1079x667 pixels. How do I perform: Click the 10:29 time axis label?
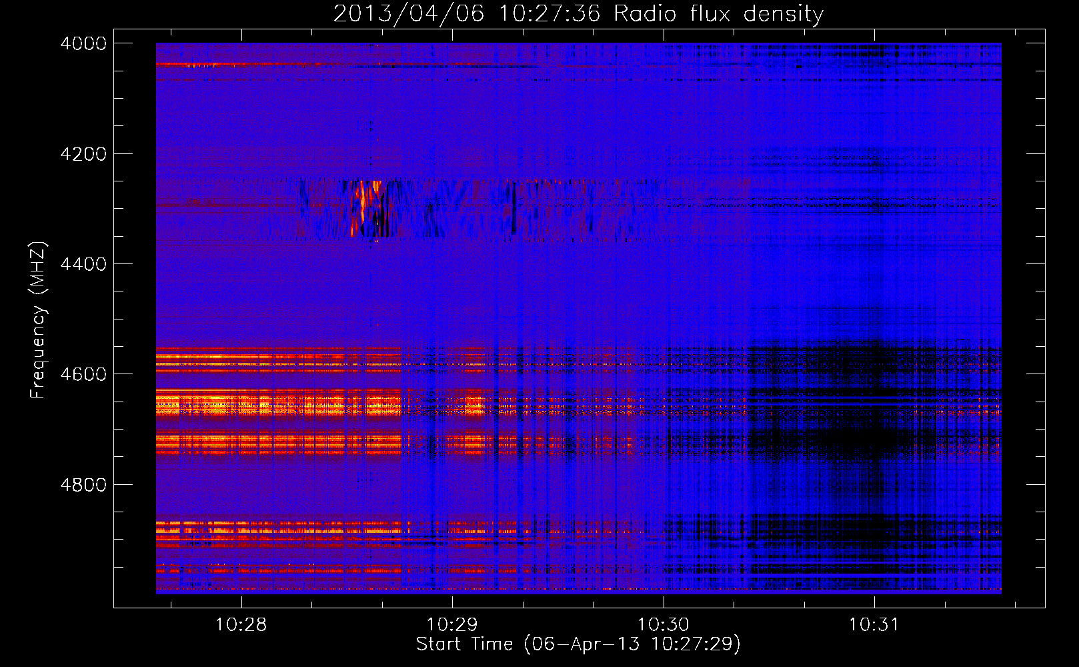click(452, 624)
